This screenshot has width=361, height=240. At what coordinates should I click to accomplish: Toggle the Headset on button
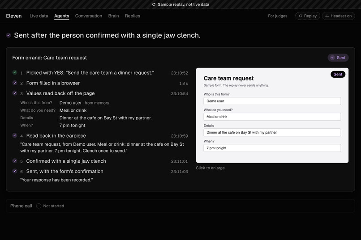point(339,16)
